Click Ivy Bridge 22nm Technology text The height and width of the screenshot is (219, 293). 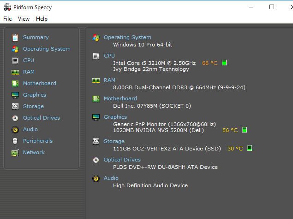[151, 69]
